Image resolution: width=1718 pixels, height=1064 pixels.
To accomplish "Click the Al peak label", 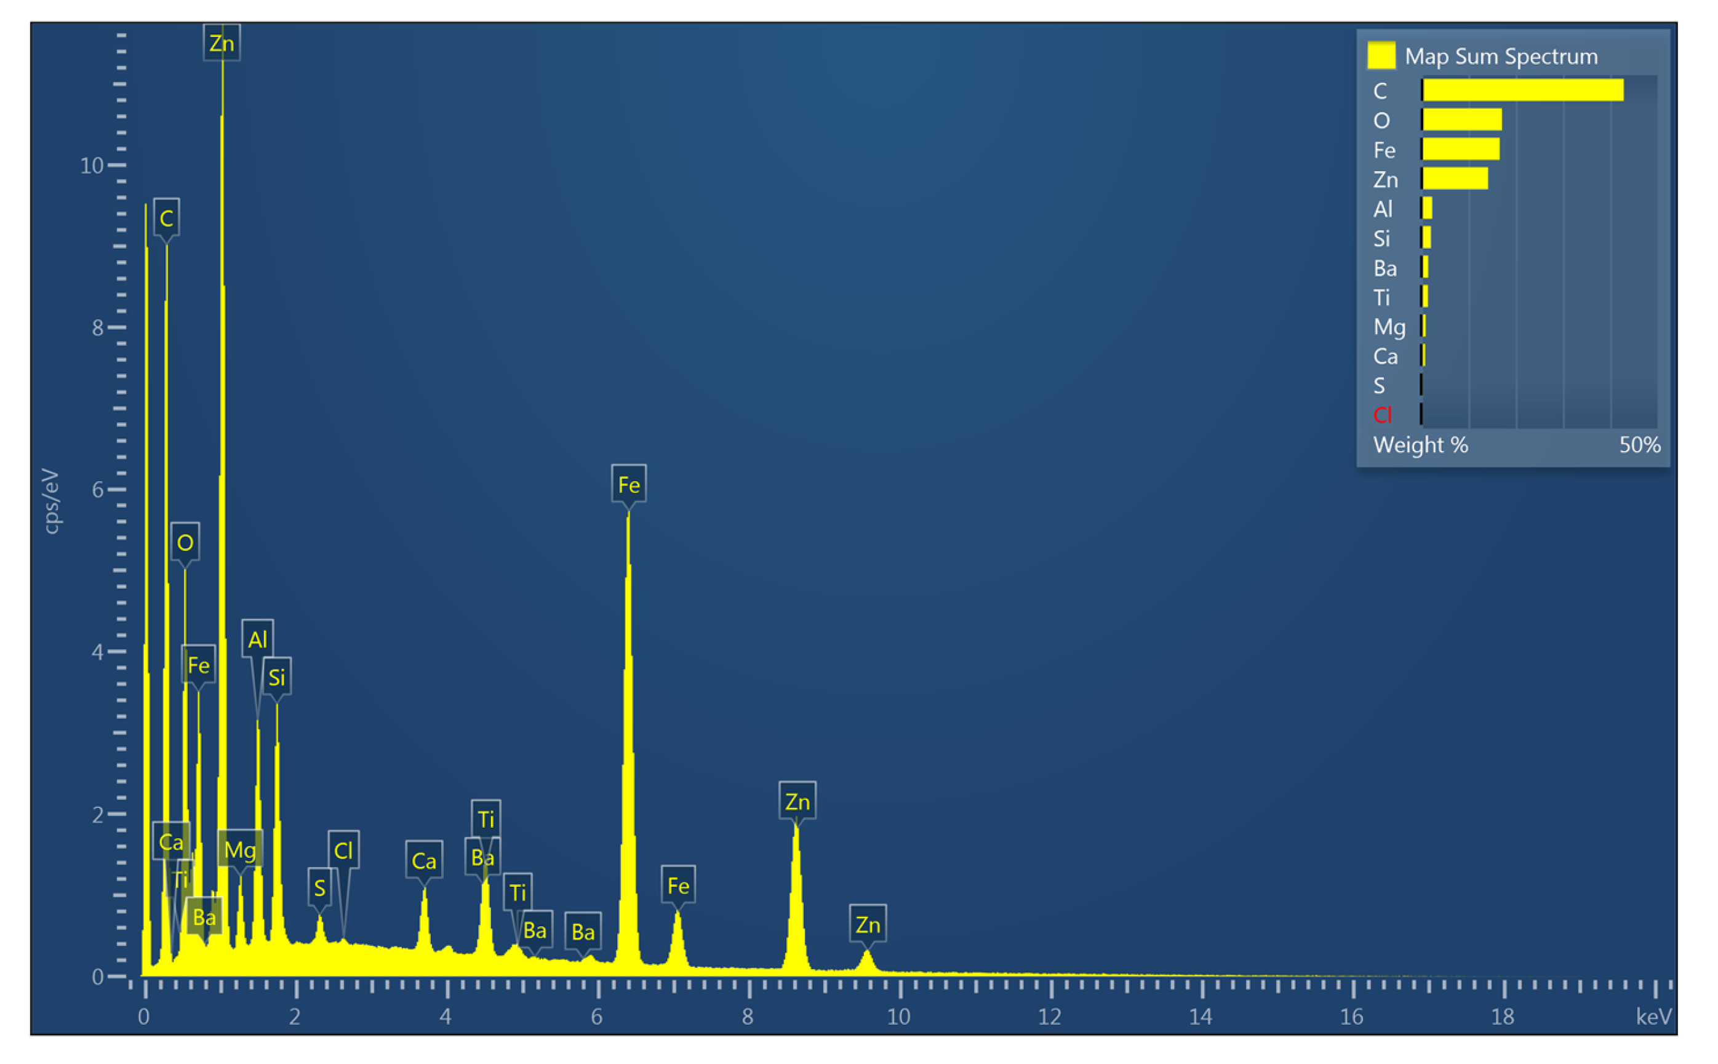I will coord(257,639).
